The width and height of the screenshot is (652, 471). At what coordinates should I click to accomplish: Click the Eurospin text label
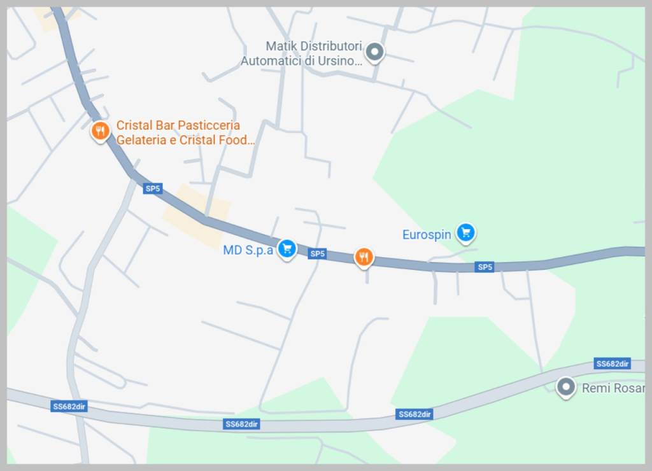(427, 235)
